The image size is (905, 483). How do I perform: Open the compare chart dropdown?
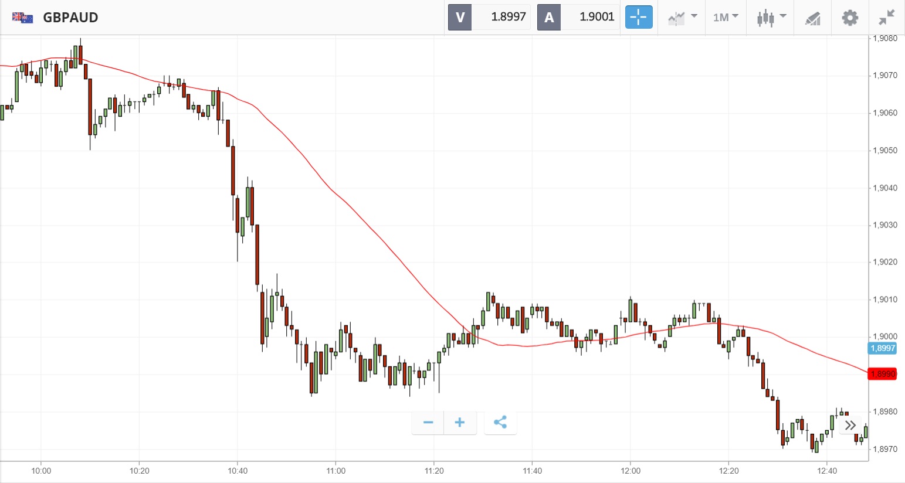pos(682,18)
